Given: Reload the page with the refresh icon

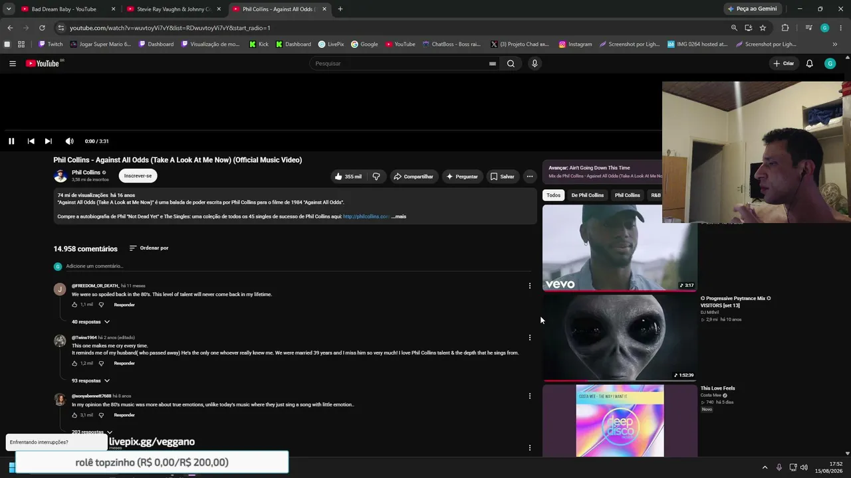Looking at the screenshot, I should click(42, 28).
